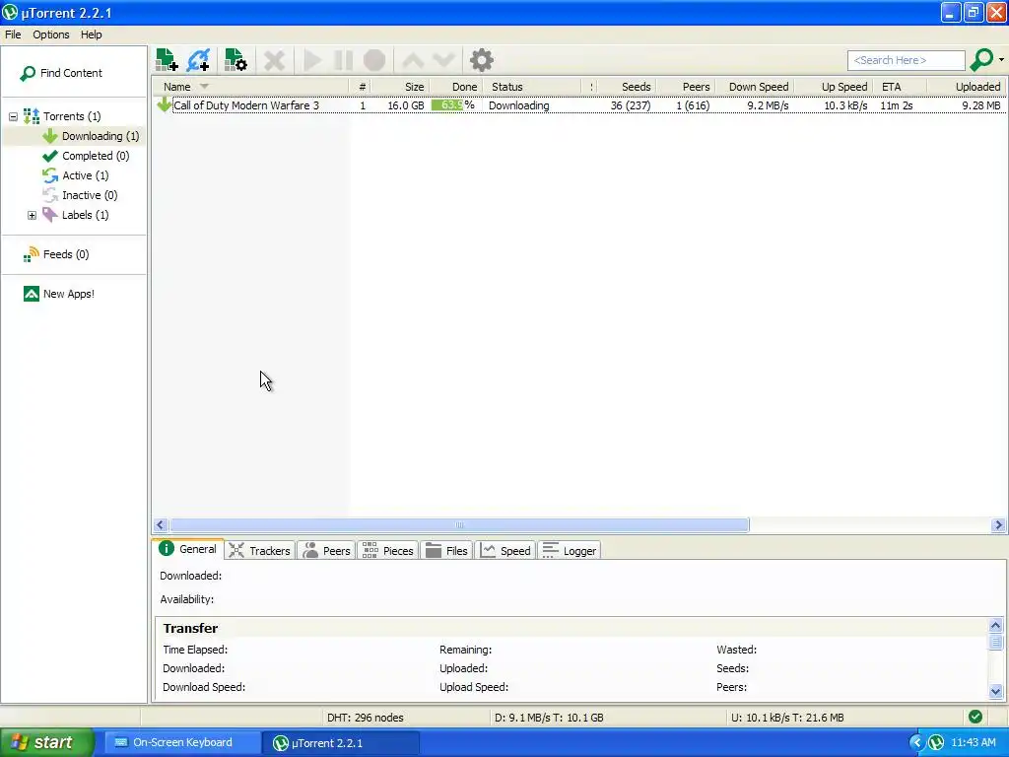The height and width of the screenshot is (757, 1009).
Task: Switch to the General tab
Action: 188,549
